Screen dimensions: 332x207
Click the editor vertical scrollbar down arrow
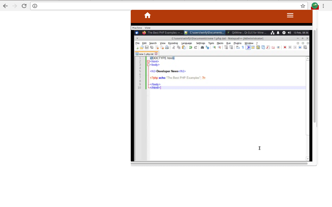[x=308, y=159]
